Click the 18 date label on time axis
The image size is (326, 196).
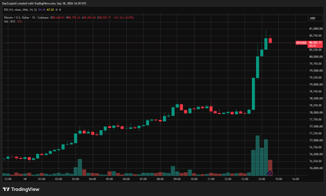pyautogui.click(x=25, y=179)
